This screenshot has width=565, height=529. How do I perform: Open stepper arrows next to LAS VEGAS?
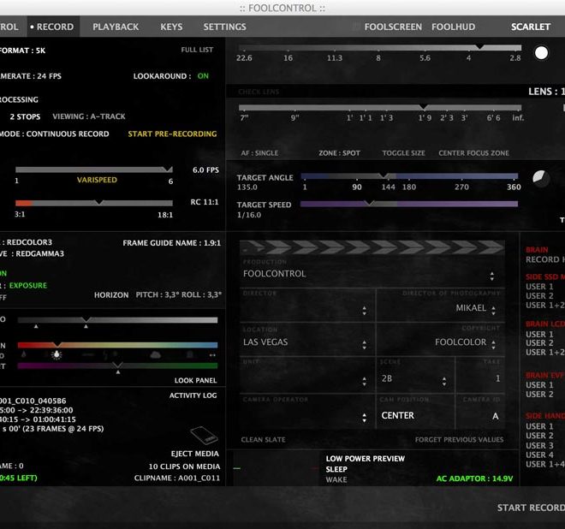tap(365, 344)
